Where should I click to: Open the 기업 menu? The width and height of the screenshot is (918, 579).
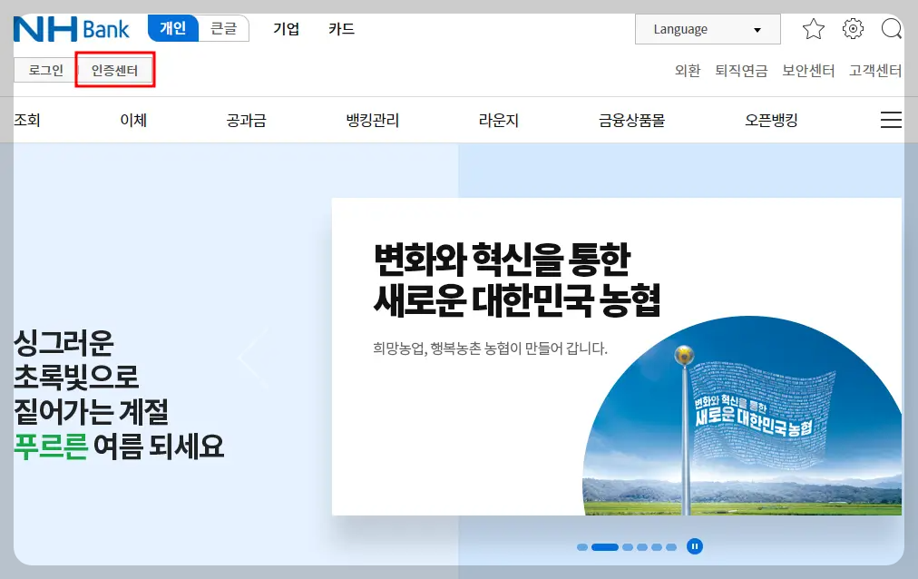point(287,28)
